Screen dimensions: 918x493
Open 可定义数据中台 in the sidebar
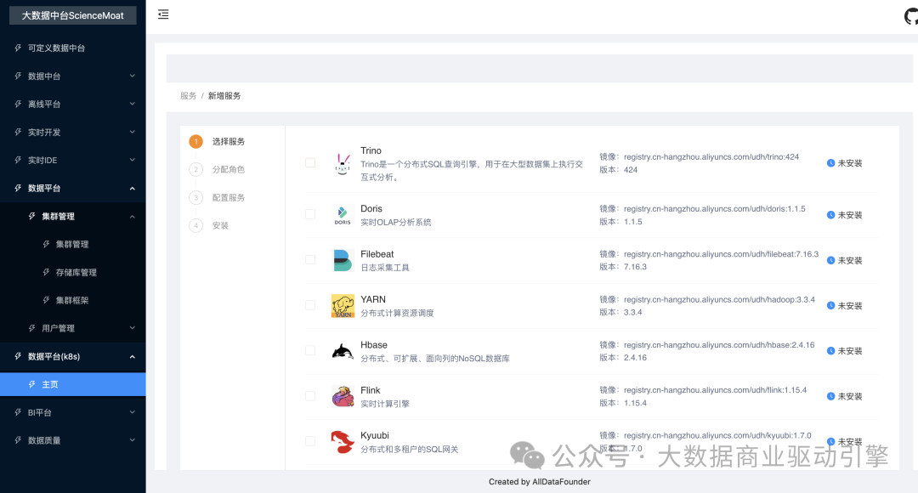point(56,48)
